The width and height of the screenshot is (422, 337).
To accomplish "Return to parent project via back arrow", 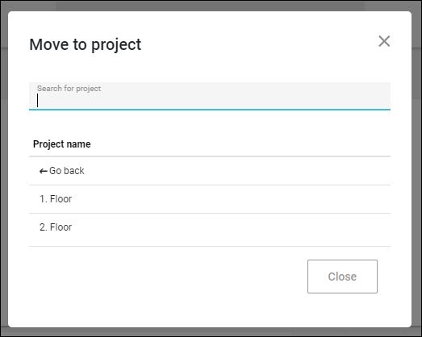I will click(44, 171).
